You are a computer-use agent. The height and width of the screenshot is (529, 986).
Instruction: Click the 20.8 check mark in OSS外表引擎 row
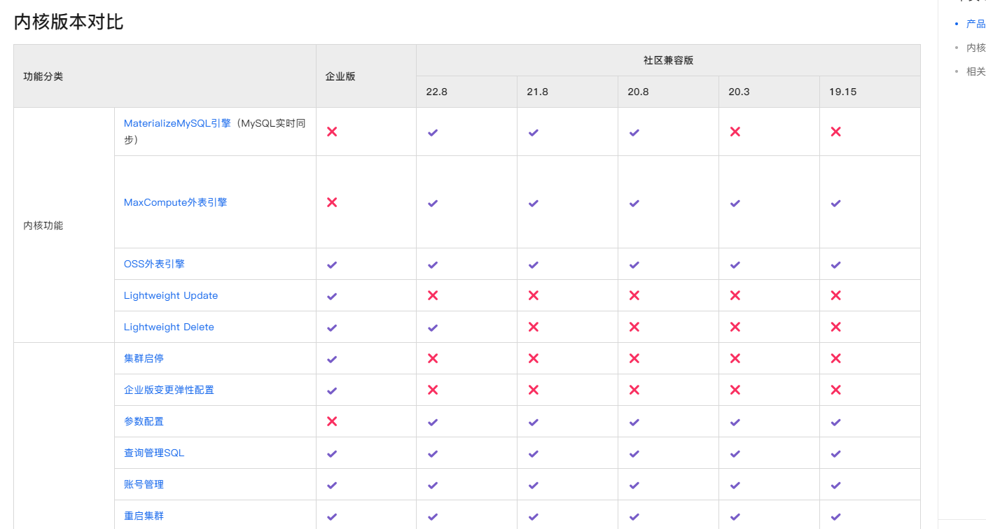tap(634, 264)
